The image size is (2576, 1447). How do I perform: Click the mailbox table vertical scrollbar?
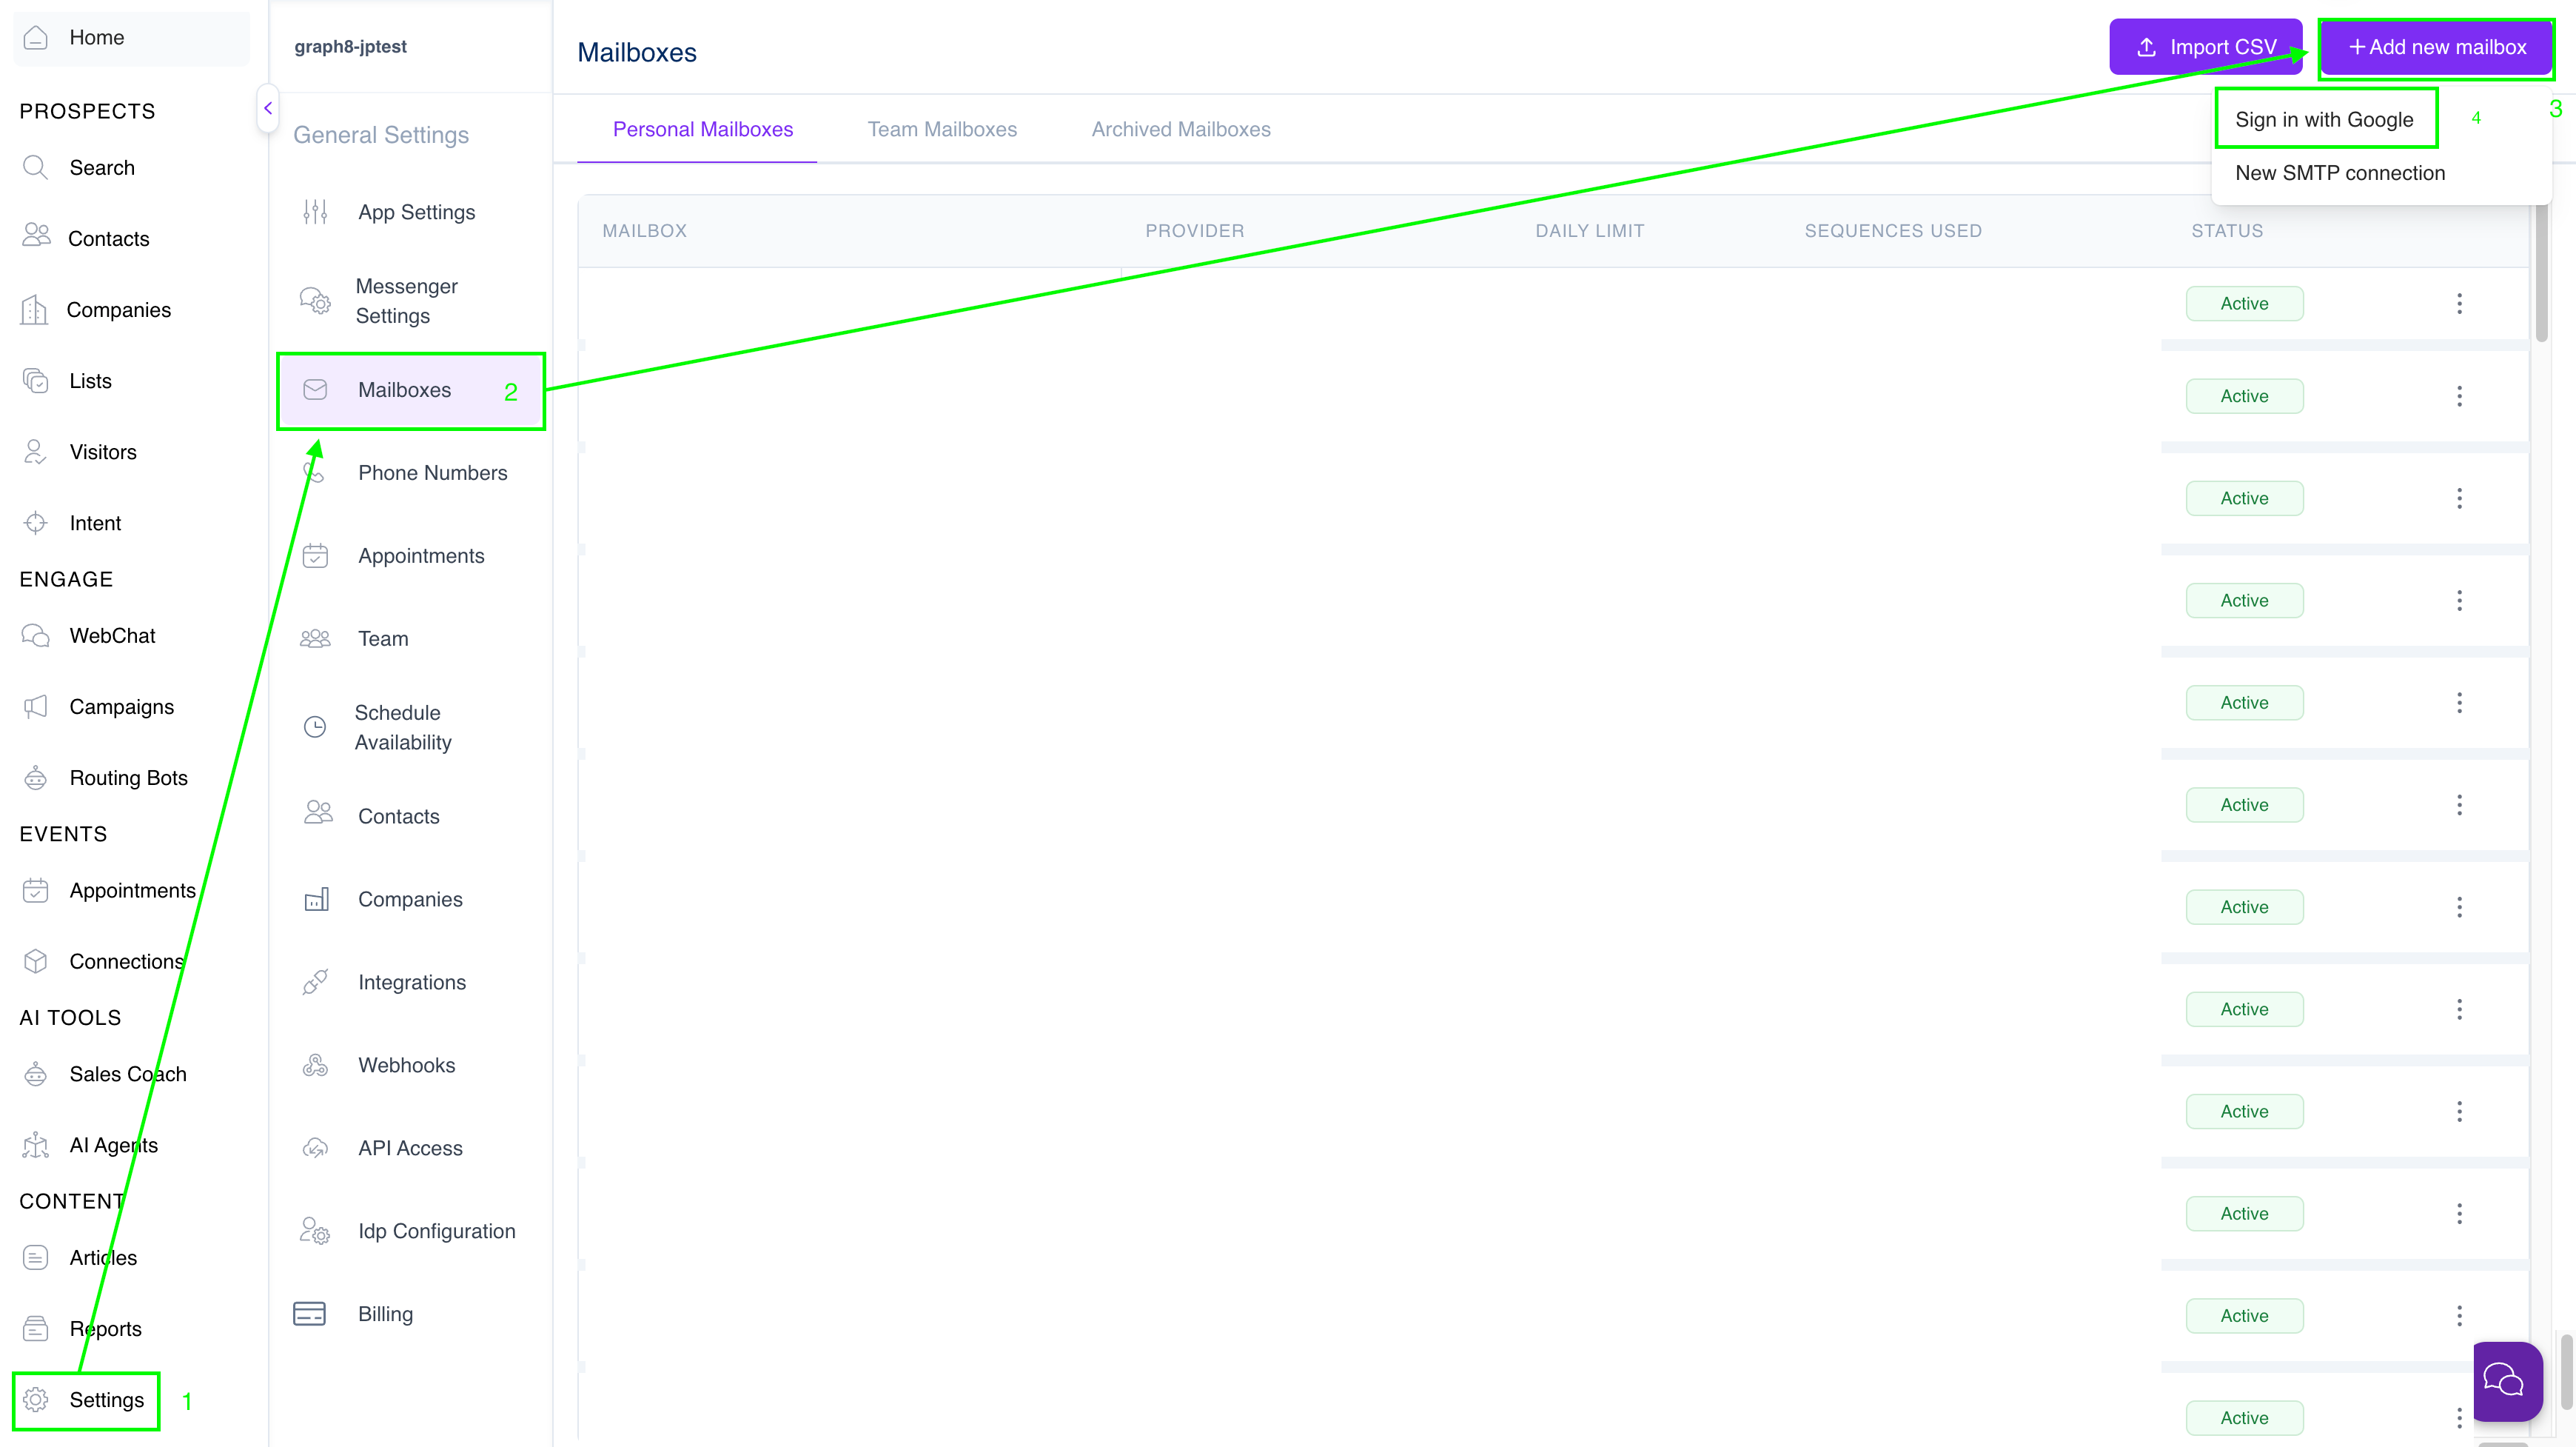2541,270
